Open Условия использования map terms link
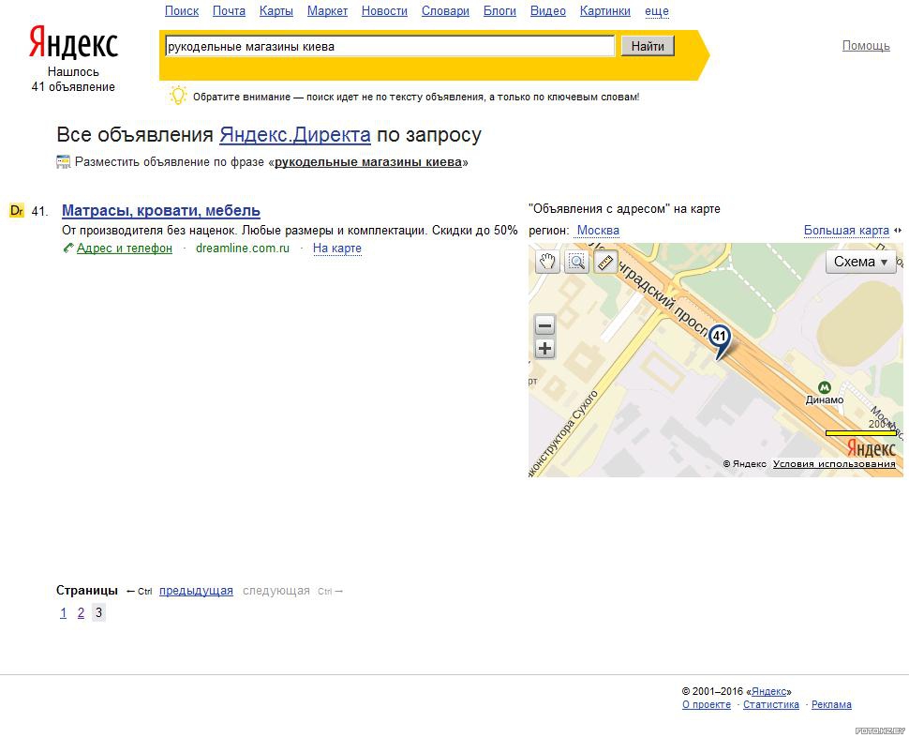 click(834, 464)
